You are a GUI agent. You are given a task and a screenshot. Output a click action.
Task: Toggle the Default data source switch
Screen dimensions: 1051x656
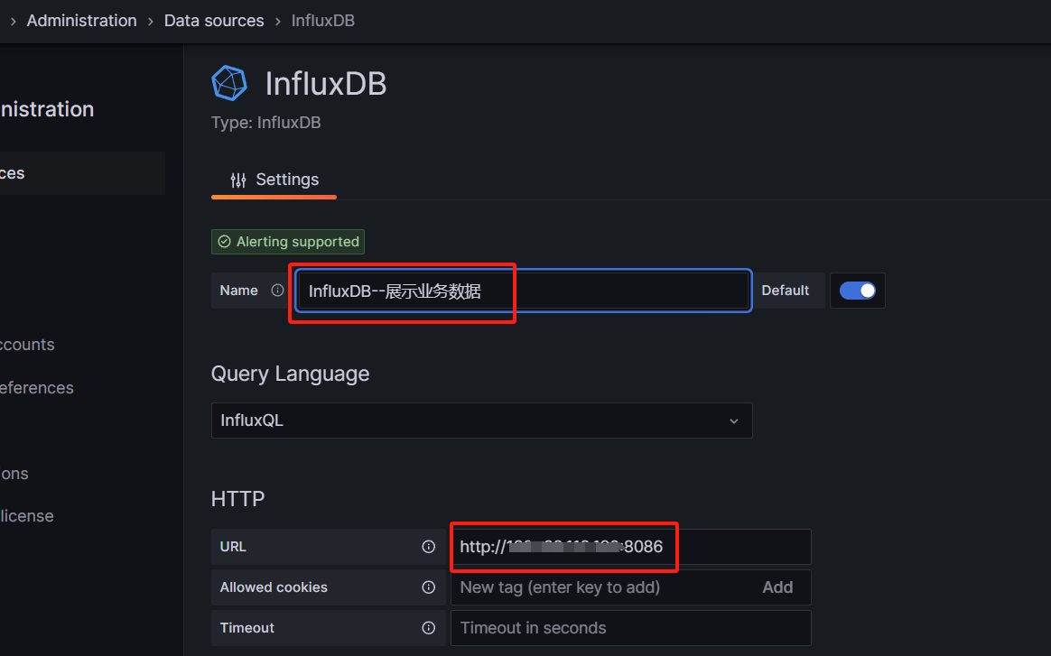(857, 291)
